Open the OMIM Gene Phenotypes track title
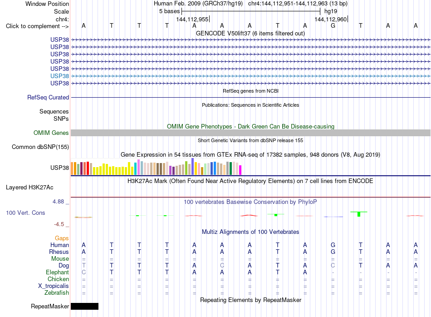Screen dimensions: 431x317 [250, 126]
